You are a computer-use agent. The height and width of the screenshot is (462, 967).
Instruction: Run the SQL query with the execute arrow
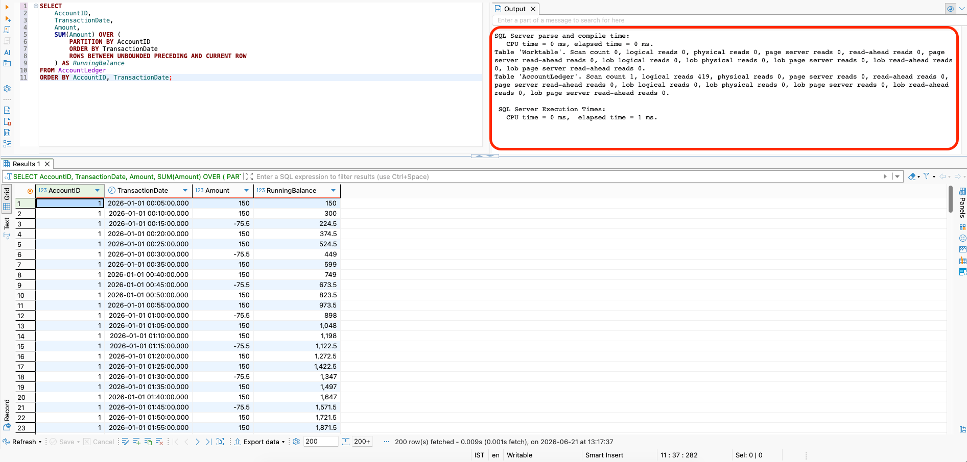click(x=7, y=7)
